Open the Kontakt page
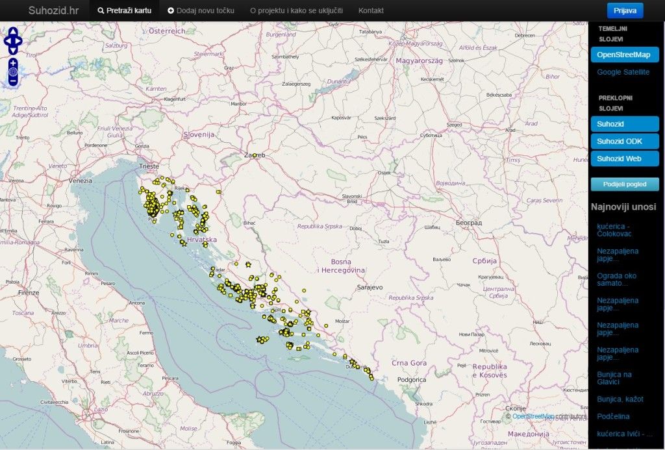 (371, 10)
